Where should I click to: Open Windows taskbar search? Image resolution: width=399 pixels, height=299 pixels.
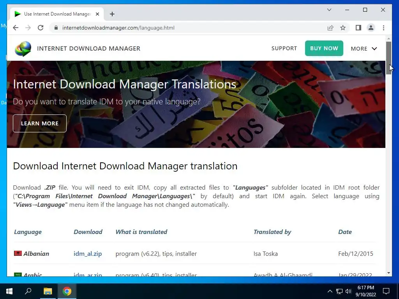(x=28, y=291)
